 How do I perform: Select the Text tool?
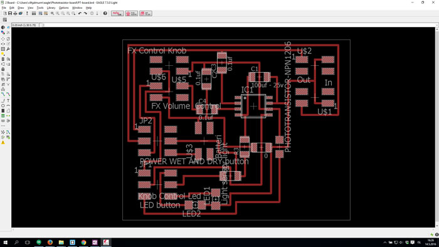(8, 101)
